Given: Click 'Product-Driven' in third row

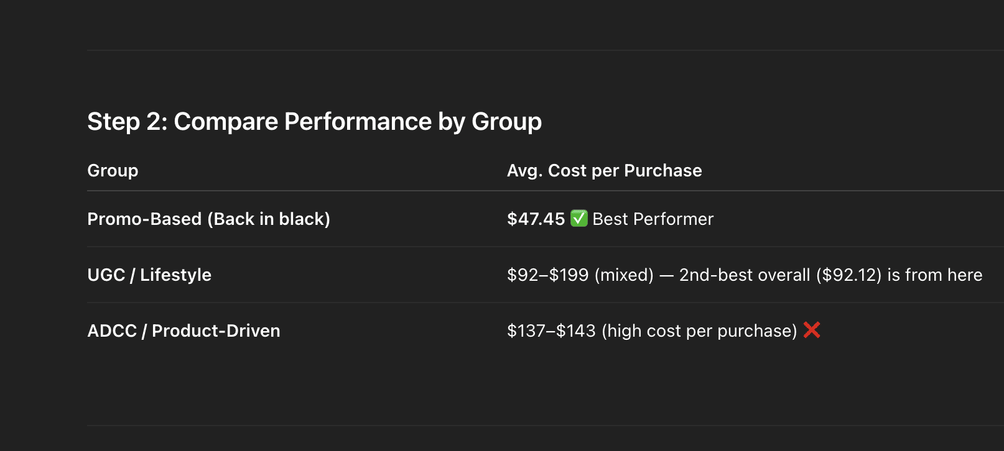Looking at the screenshot, I should [x=216, y=331].
